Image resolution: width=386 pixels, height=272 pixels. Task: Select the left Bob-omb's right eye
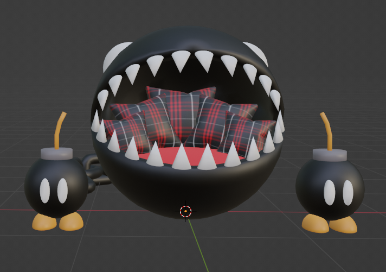click(62, 191)
